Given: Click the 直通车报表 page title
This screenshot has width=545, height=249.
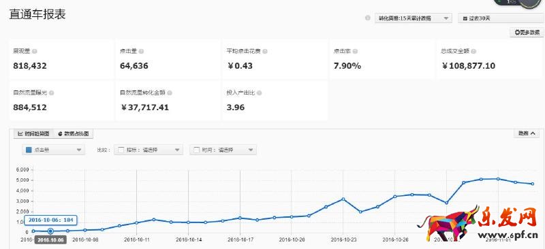Looking at the screenshot, I should click(x=37, y=14).
